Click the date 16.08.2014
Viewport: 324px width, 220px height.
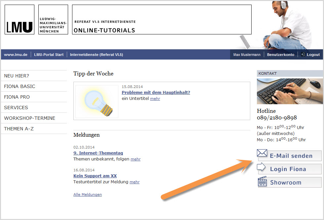(x=84, y=170)
